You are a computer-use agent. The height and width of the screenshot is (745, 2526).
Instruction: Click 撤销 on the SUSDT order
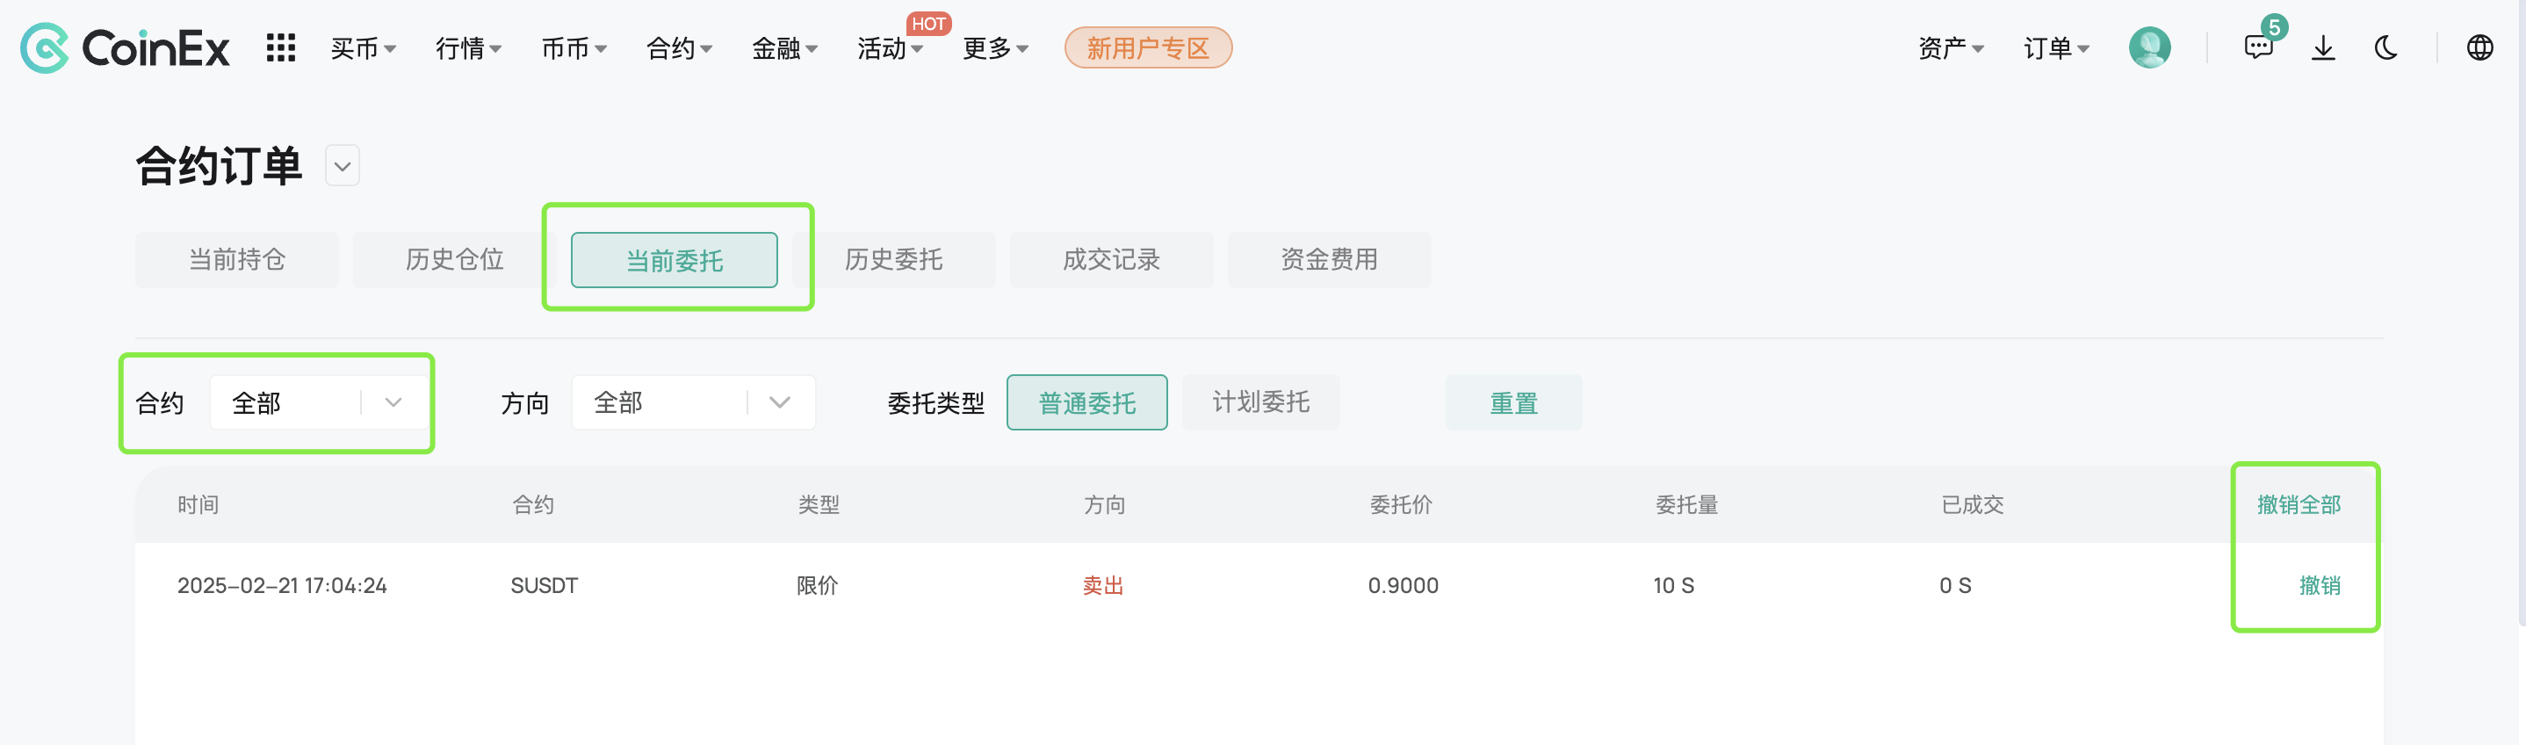click(x=2319, y=585)
